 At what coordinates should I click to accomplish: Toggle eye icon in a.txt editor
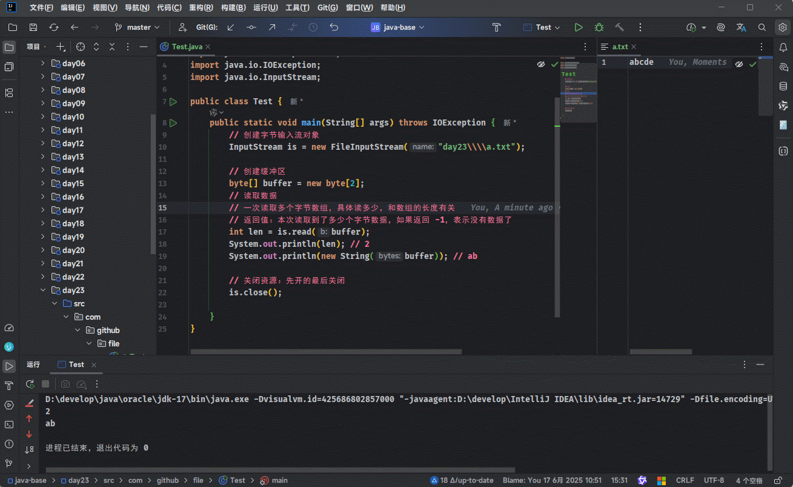[739, 64]
